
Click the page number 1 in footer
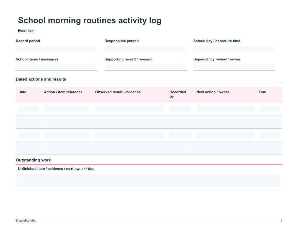(x=281, y=220)
